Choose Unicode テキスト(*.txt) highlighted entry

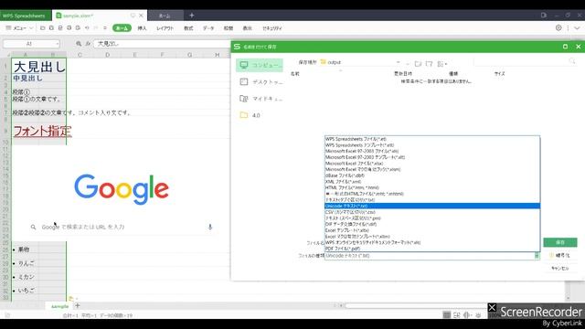click(x=432, y=206)
